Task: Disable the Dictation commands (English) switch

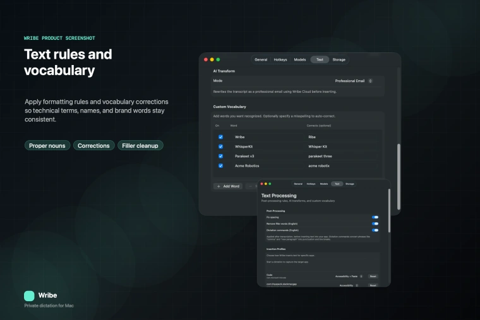Action: tap(375, 230)
